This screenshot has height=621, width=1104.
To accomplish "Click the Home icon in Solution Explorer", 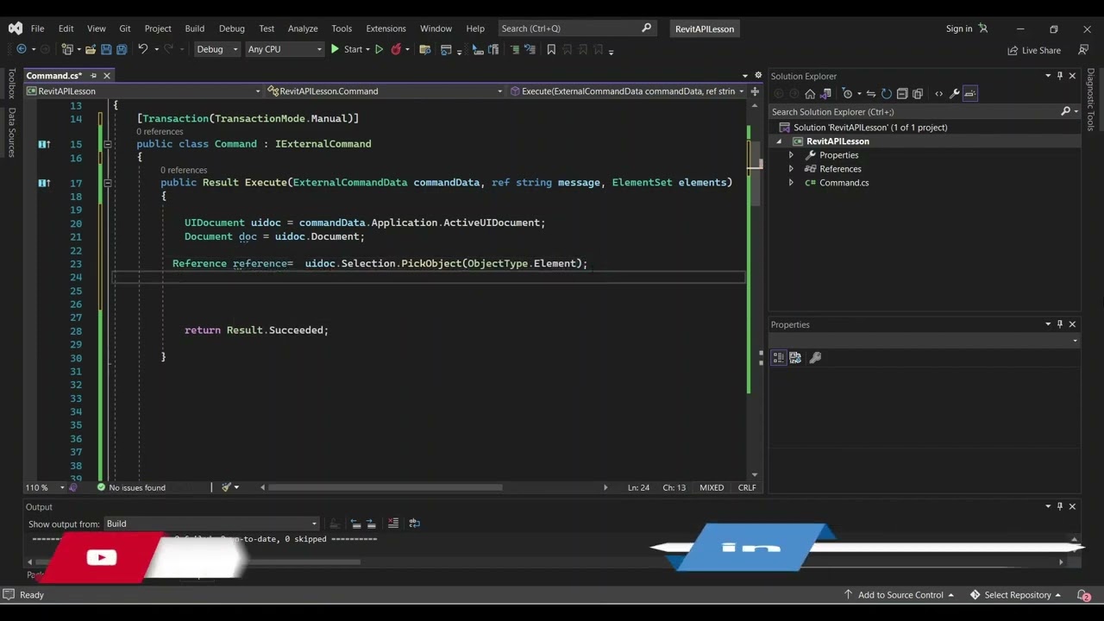I will click(810, 93).
